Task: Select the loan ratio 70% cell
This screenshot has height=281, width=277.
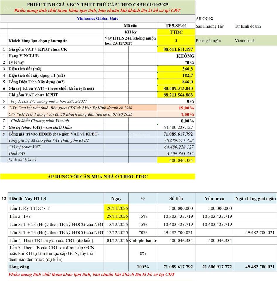Action: tap(176, 62)
